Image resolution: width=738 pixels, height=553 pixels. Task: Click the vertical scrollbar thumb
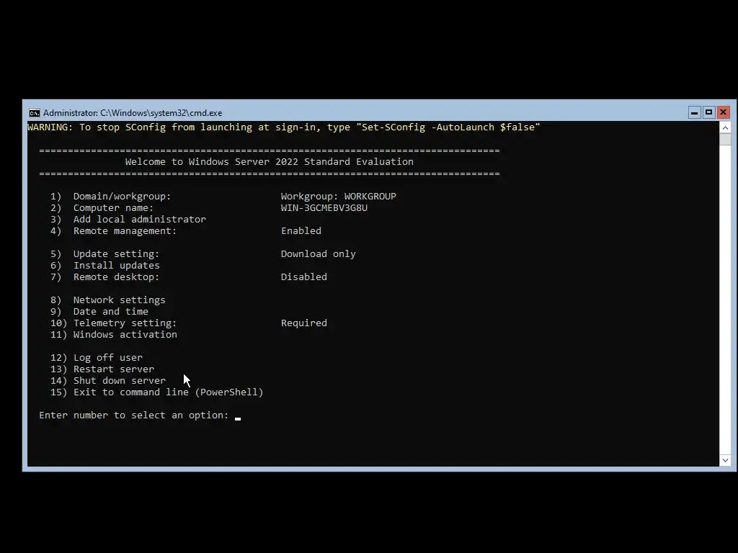coord(725,140)
